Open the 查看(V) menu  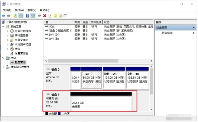pyautogui.click(x=32, y=10)
